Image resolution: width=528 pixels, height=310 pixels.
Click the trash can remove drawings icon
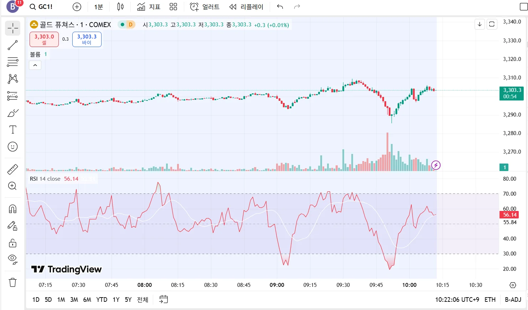coord(13,283)
